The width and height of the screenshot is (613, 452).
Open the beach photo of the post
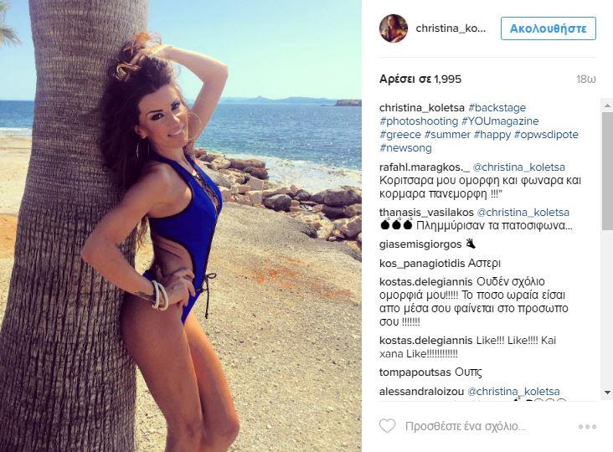point(181,226)
